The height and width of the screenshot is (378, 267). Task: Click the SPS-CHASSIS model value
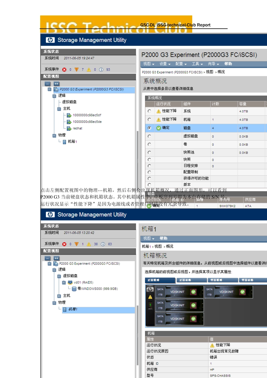(x=220, y=376)
